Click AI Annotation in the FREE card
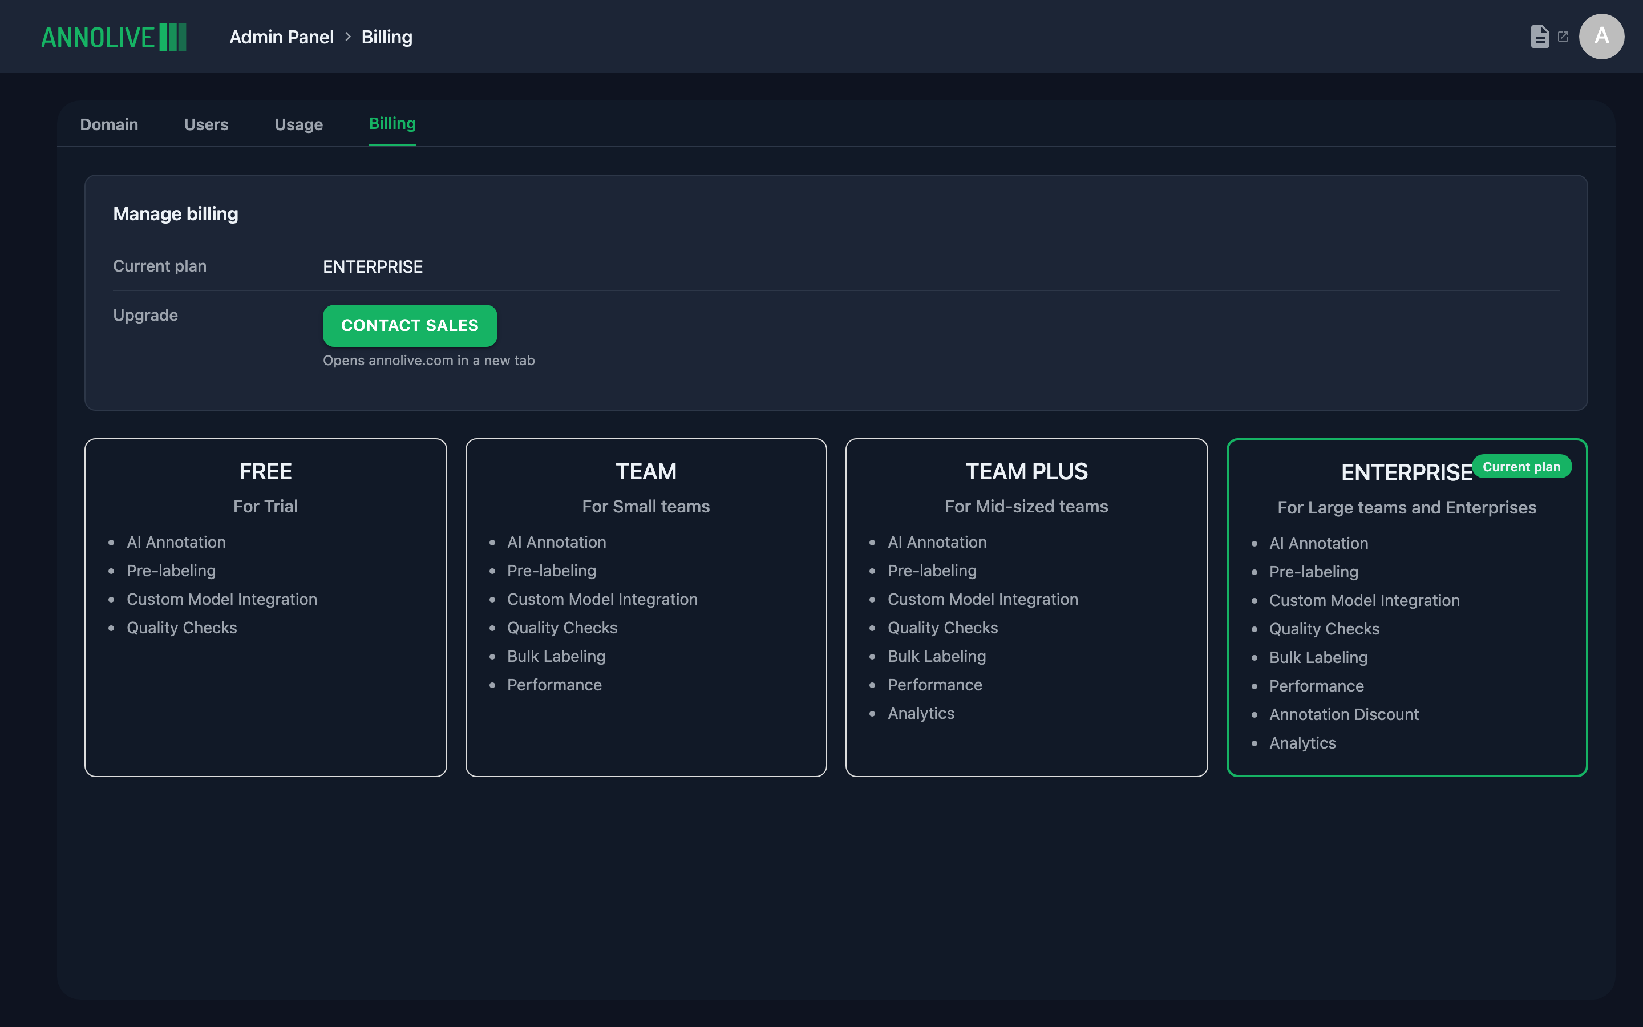1643x1027 pixels. 176,542
